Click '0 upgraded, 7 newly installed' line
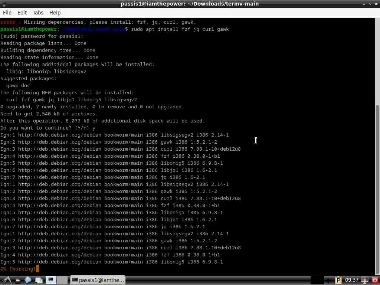This screenshot has height=285, width=380. pyautogui.click(x=92, y=107)
